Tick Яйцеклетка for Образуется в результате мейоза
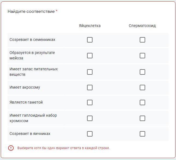176x160 pixels. [x=90, y=56]
